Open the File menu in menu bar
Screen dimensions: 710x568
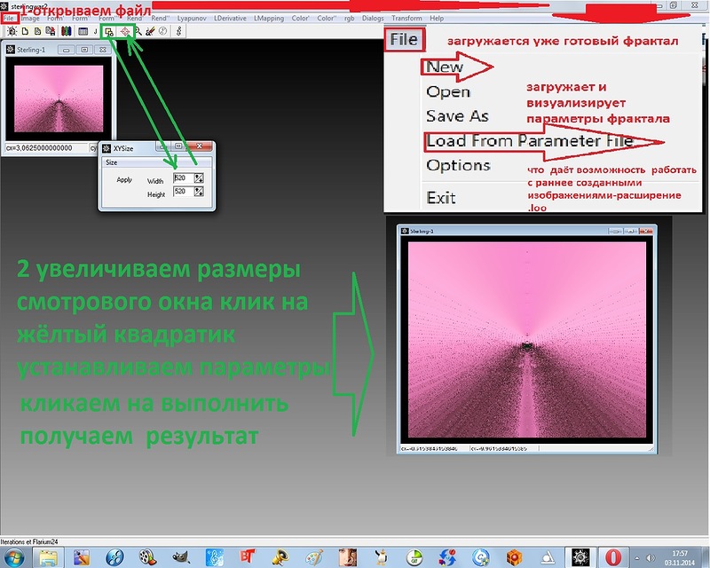coord(9,18)
